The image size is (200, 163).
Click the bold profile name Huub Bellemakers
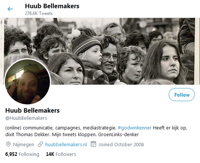32,110
